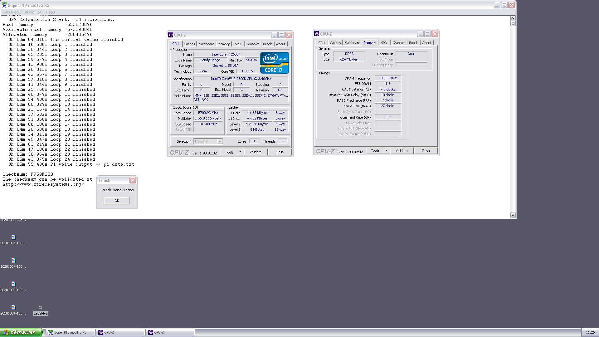Screen dimensions: 599x337
Task: Close the Finish dialog with X
Action: click(x=133, y=180)
